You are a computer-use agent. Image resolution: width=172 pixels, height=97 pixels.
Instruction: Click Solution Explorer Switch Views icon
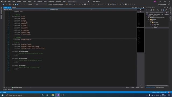pos(153,10)
